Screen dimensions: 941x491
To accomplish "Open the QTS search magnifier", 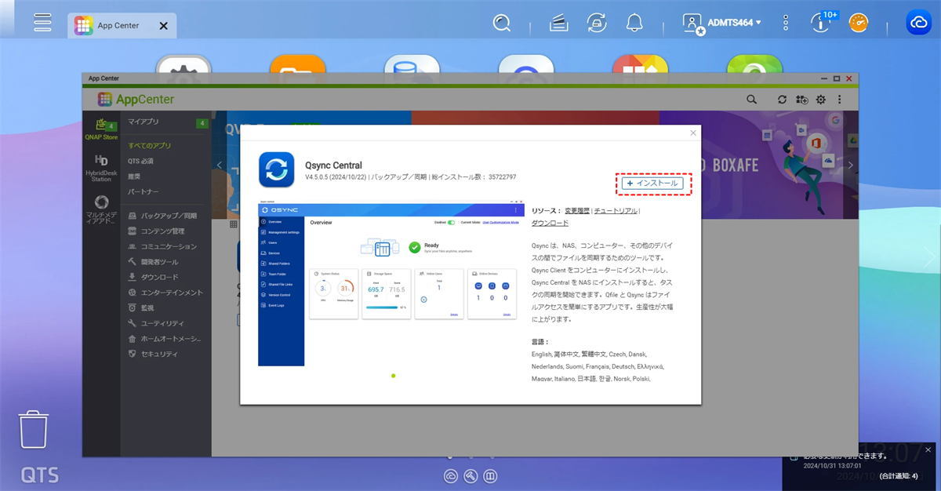I will [x=502, y=23].
